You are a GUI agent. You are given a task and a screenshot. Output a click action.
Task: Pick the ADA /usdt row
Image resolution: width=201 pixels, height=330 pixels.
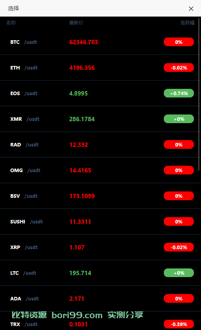click(x=100, y=299)
